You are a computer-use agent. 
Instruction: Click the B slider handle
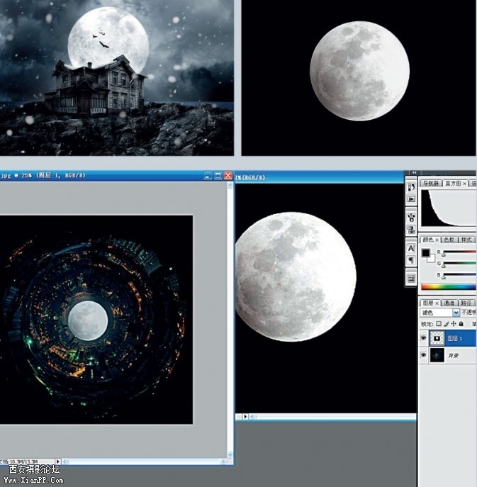(444, 276)
